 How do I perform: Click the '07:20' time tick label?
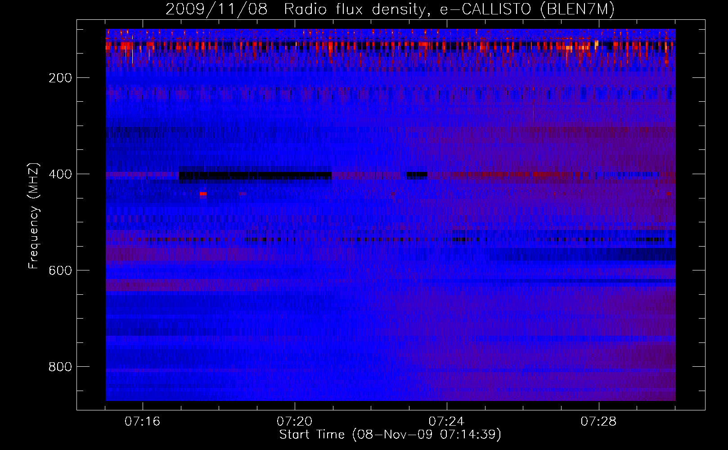(x=295, y=421)
